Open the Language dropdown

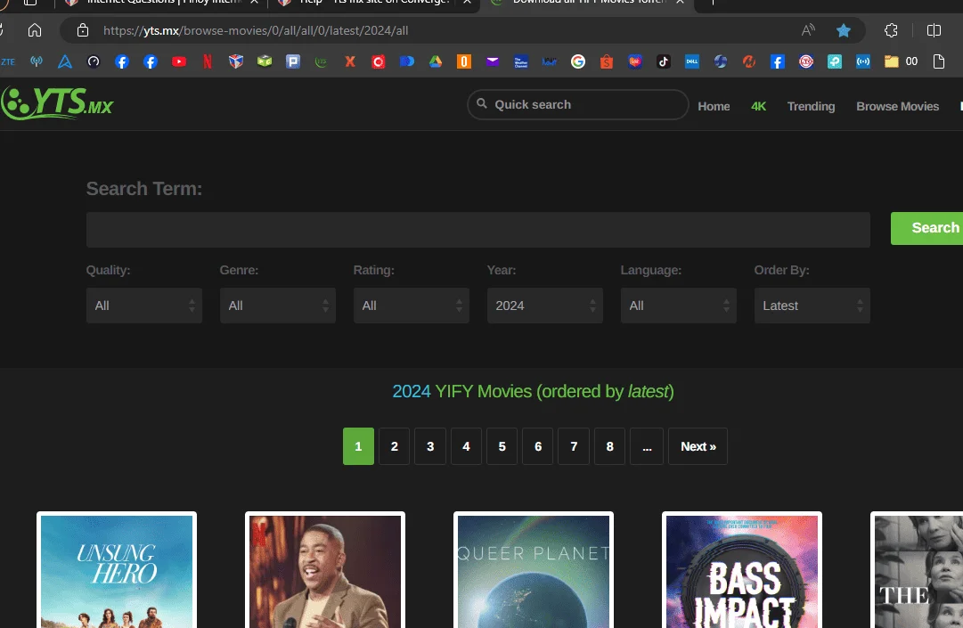pos(678,306)
